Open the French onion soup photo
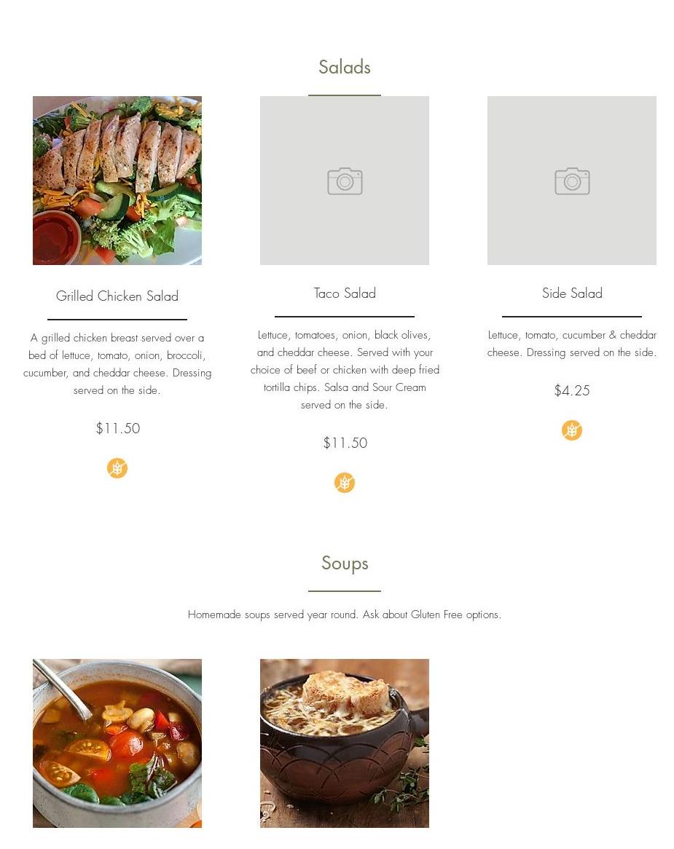This screenshot has width=674, height=849. (345, 743)
